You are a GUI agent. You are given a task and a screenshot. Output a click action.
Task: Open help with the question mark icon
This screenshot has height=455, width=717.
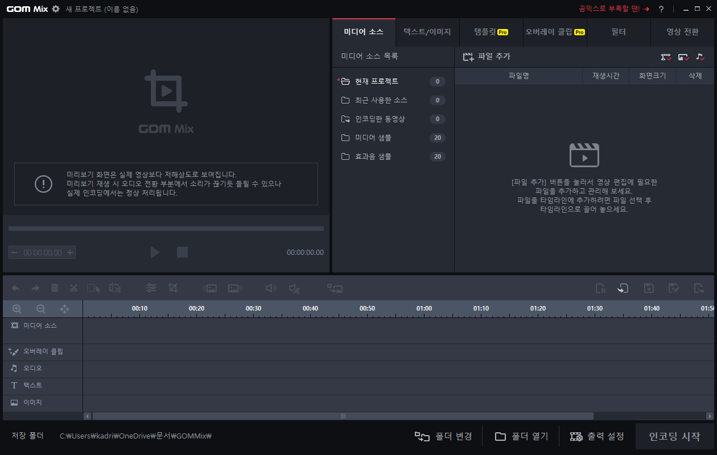pyautogui.click(x=661, y=9)
